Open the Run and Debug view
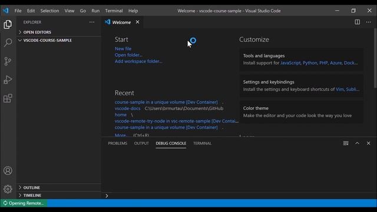The image size is (377, 212). [8, 79]
